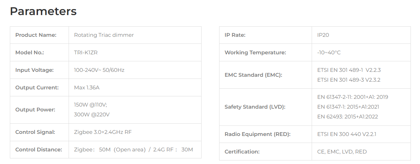Screen dimensions: 420x164
Task: Click the Working Temperature label
Action: click(255, 53)
